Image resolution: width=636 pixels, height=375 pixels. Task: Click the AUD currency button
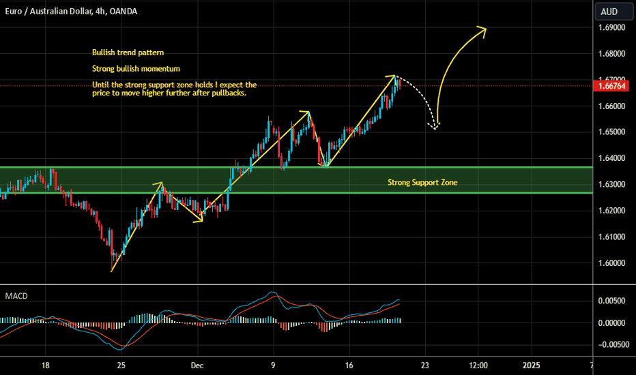[614, 12]
